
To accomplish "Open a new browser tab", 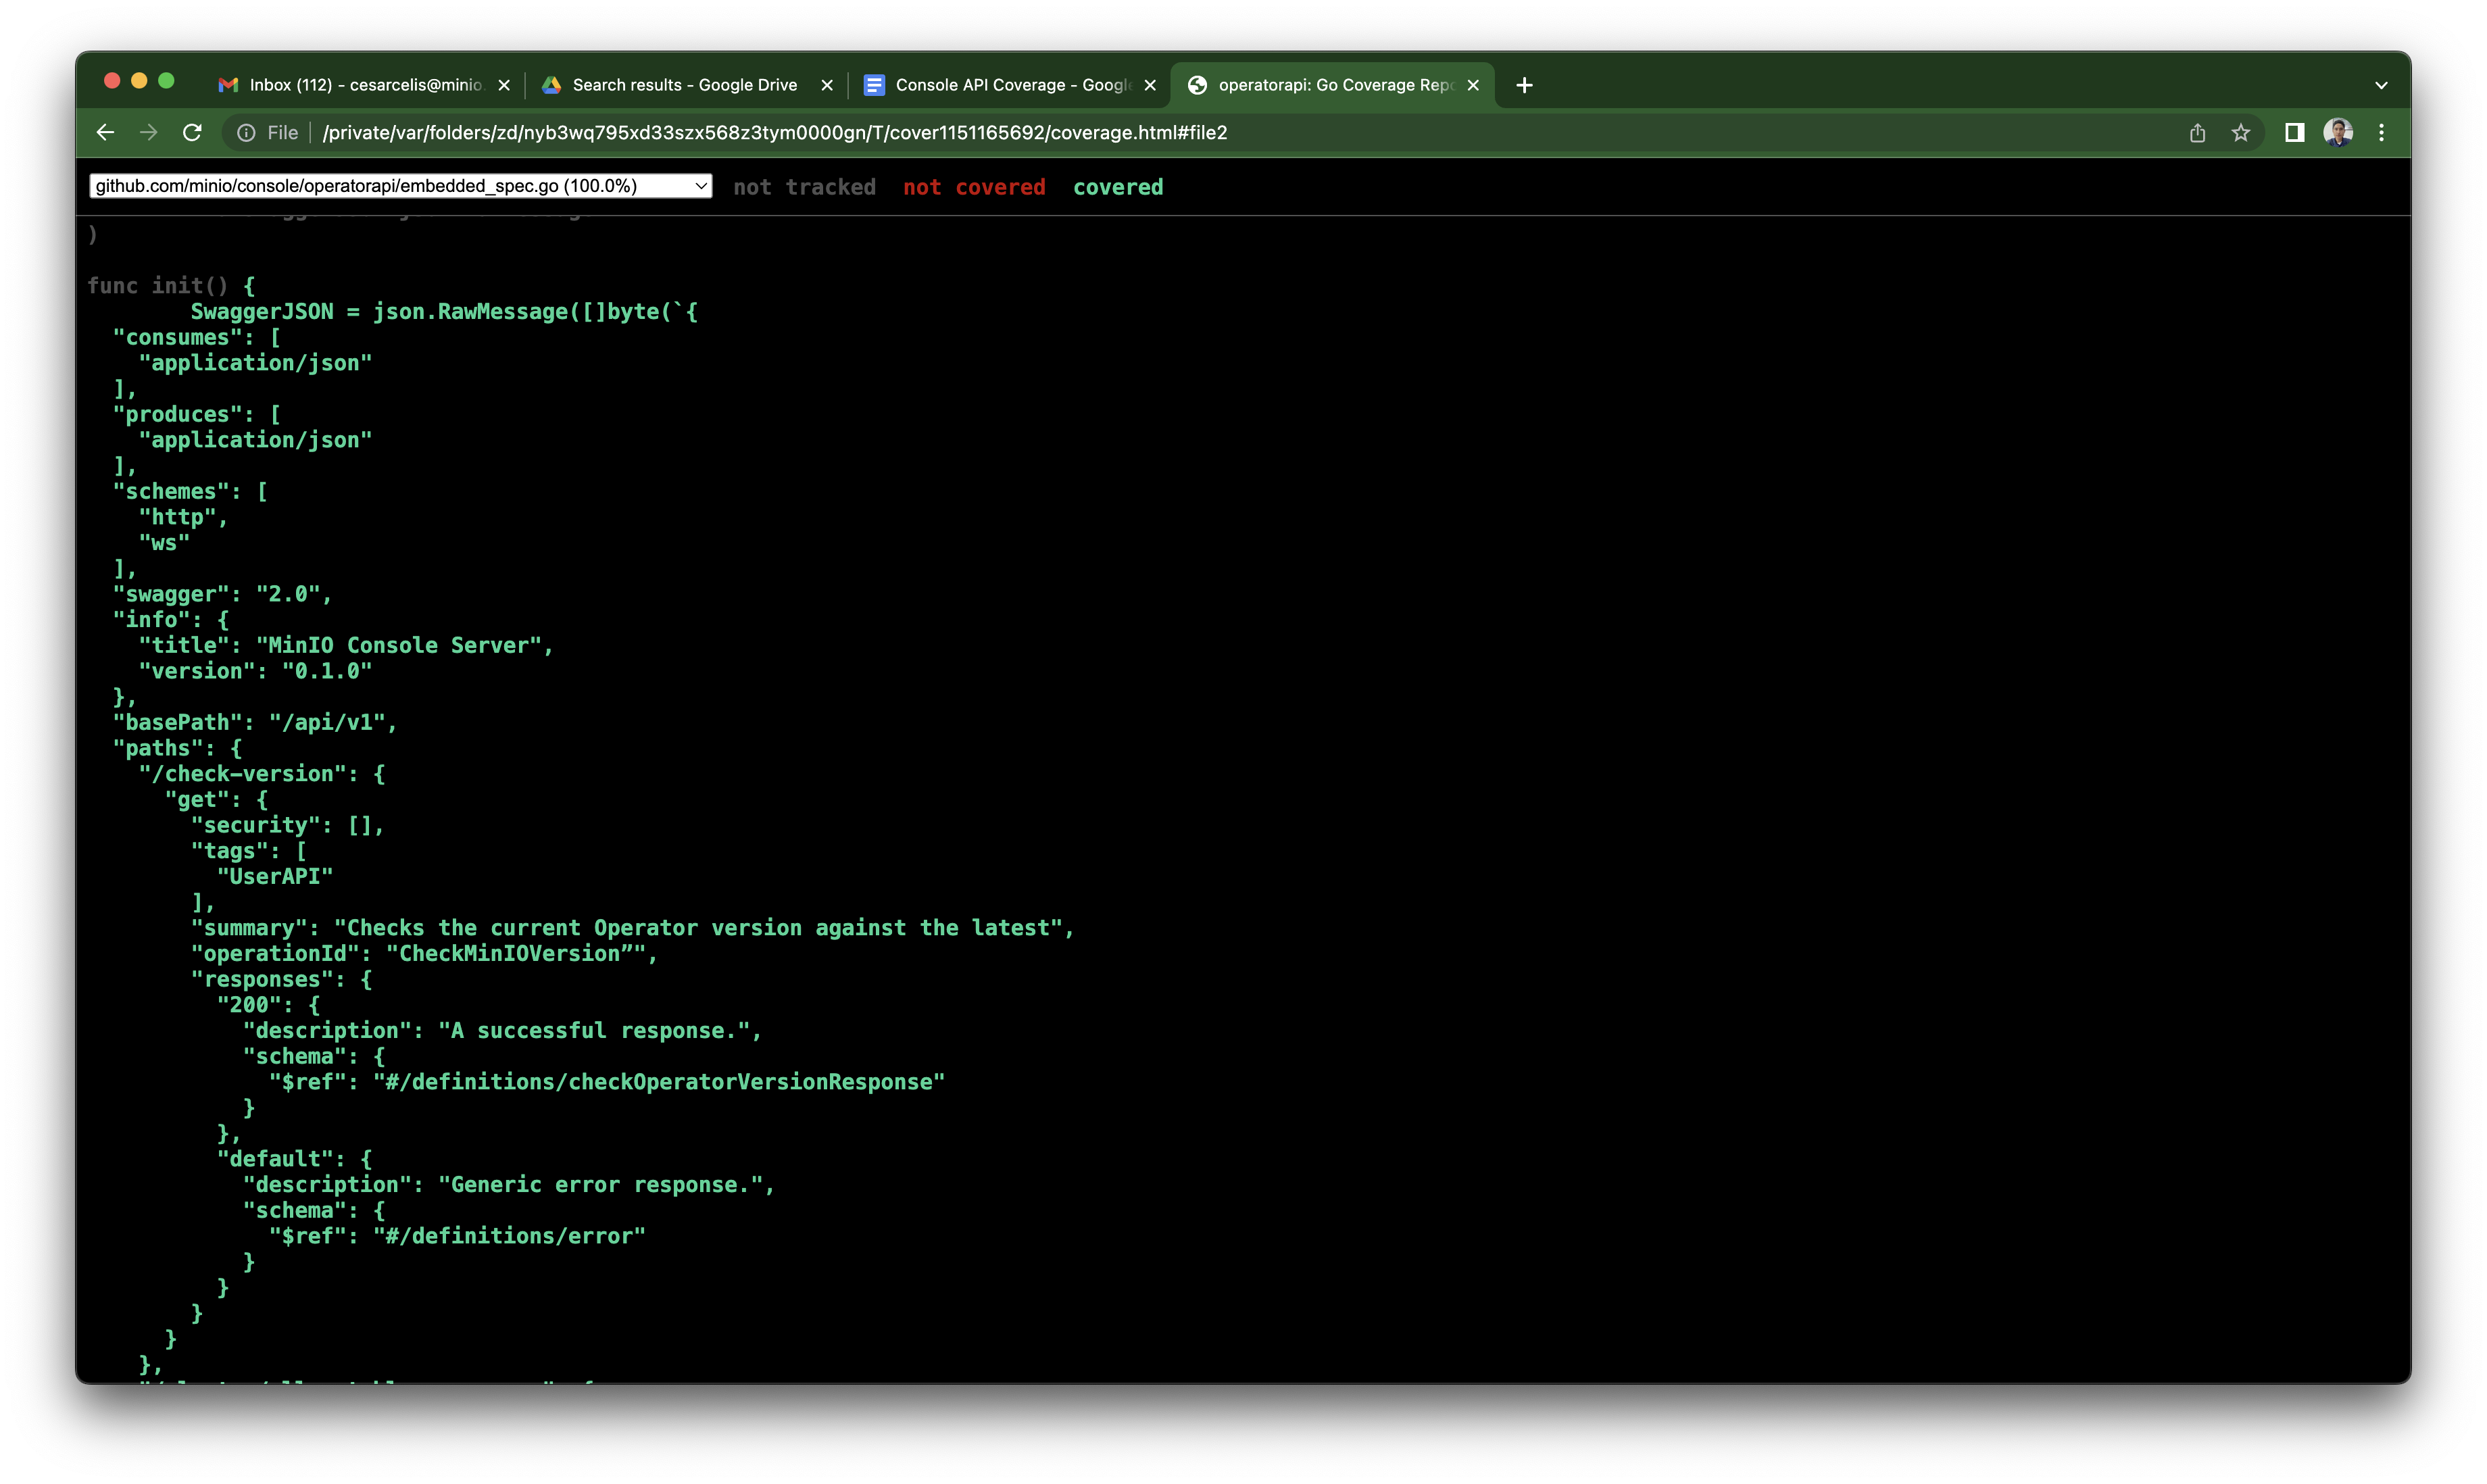I will coord(1524,86).
